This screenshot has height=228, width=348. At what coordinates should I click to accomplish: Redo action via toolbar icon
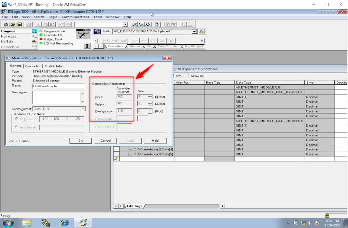pyautogui.click(x=69, y=24)
